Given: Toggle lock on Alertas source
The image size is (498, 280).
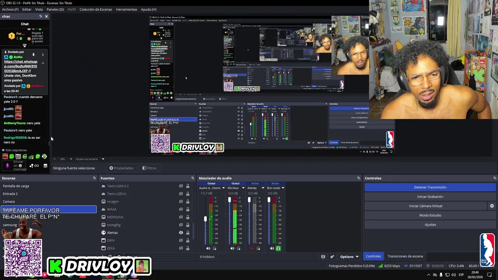Looking at the screenshot, I should coord(188,233).
